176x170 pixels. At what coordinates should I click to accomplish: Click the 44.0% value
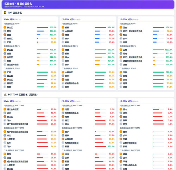tap(112, 162)
